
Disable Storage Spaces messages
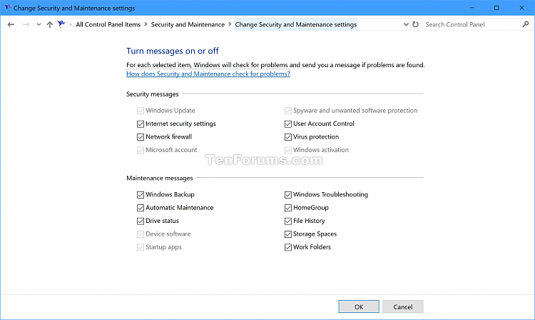tap(288, 234)
